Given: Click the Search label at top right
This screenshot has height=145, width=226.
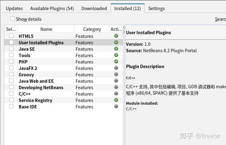Looking at the screenshot, I should click(x=220, y=19).
